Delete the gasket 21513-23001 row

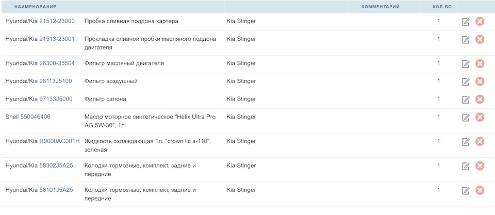pyautogui.click(x=480, y=39)
